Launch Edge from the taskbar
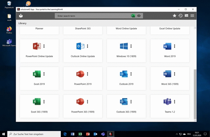Image resolution: width=210 pixels, height=137 pixels. click(65, 134)
